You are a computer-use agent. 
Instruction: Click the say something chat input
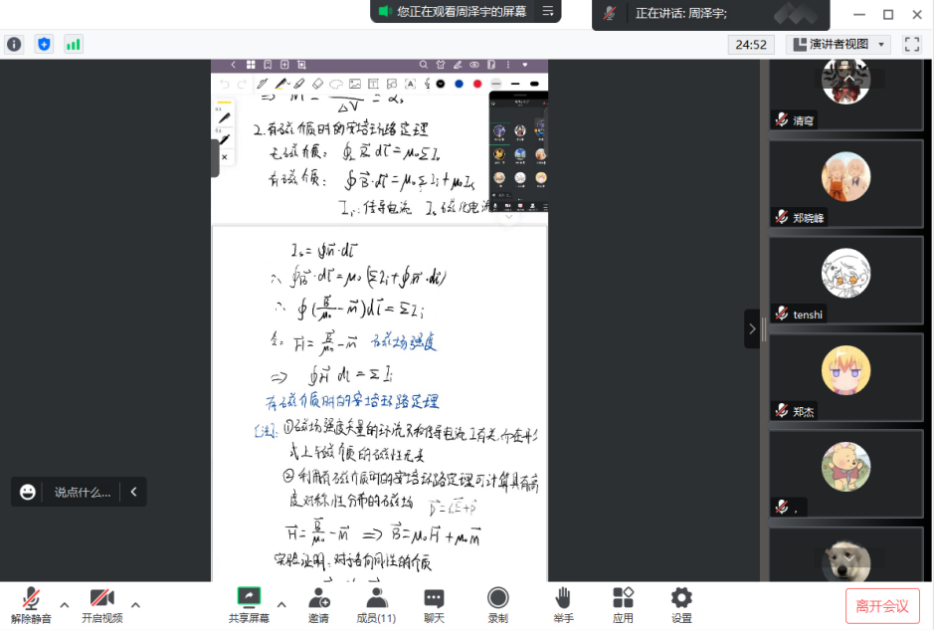pyautogui.click(x=82, y=492)
